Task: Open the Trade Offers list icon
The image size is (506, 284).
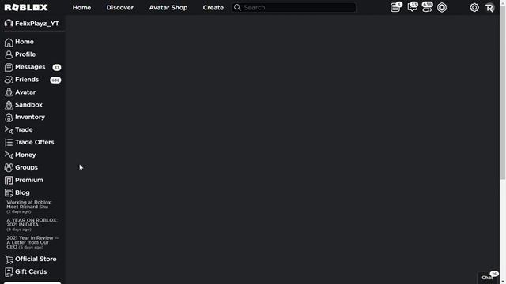Action: tap(9, 142)
